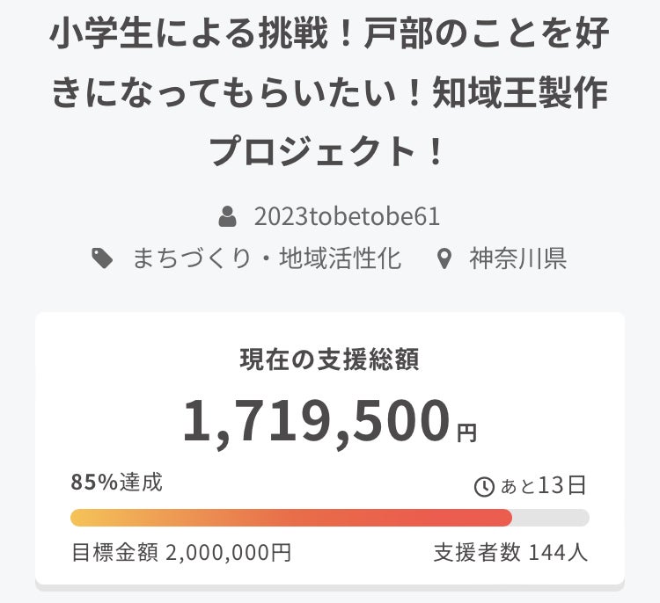Open the 2023tobetobe61 user profile

(x=346, y=215)
